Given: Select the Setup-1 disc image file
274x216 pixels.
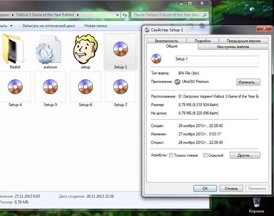Looking at the screenshot, I should [121, 52].
